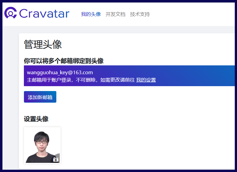Click the wangguohua_key@163.com email address

60,72
